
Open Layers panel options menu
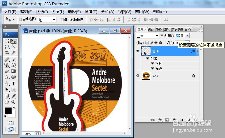point(201,31)
